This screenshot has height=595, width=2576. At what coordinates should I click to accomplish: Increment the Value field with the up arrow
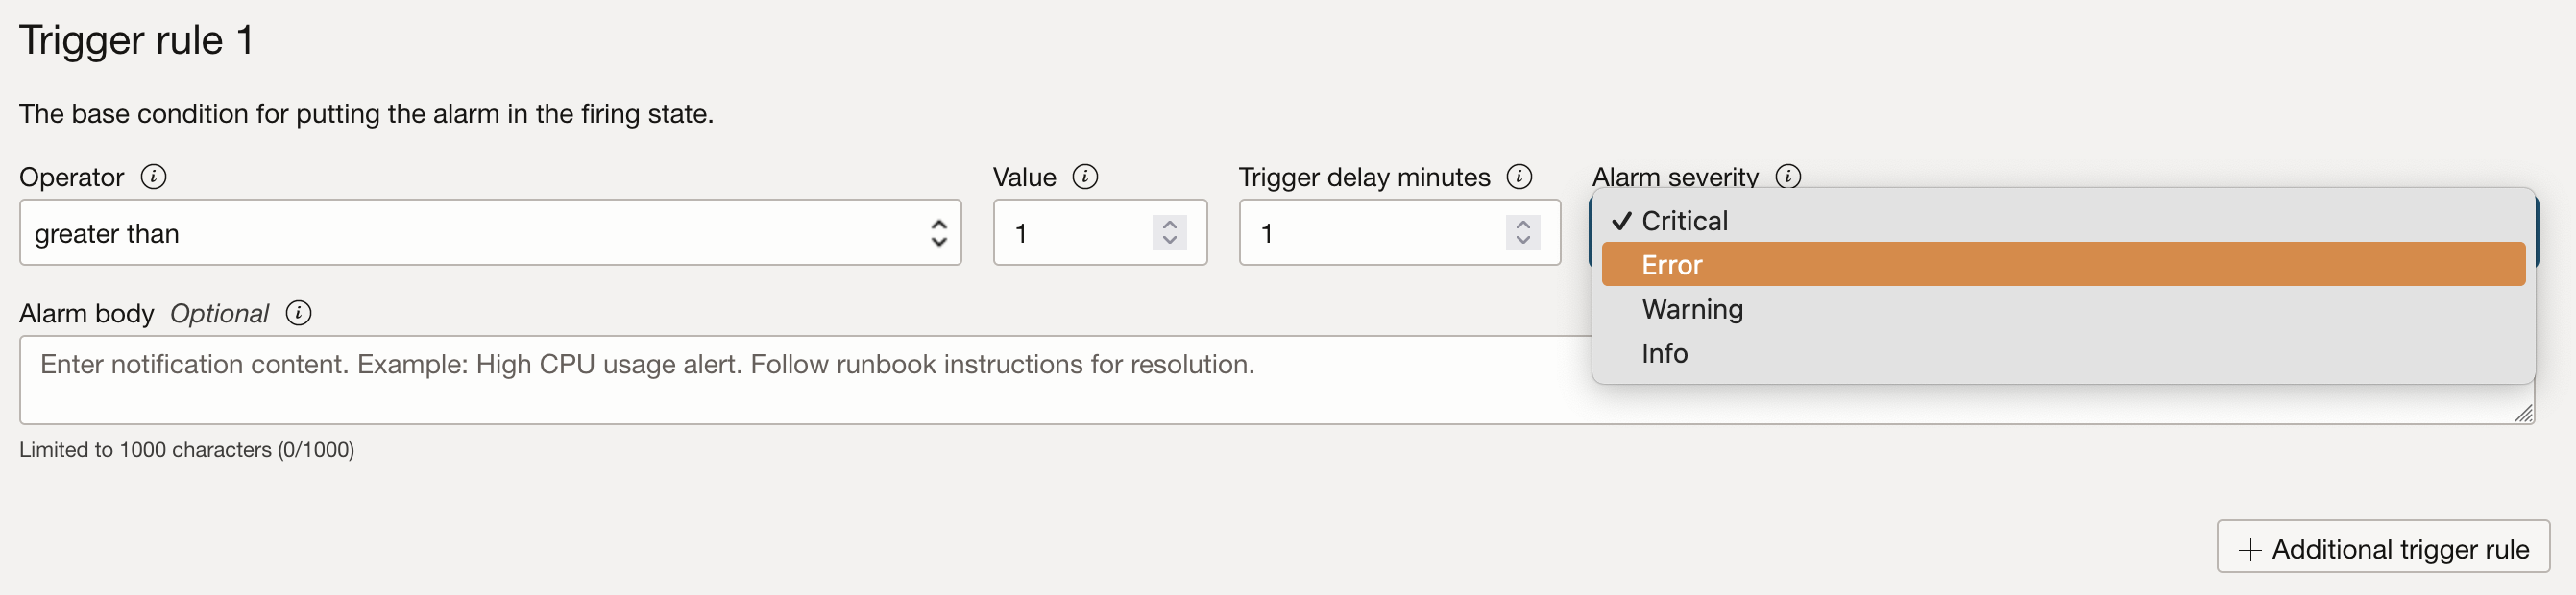[x=1168, y=223]
